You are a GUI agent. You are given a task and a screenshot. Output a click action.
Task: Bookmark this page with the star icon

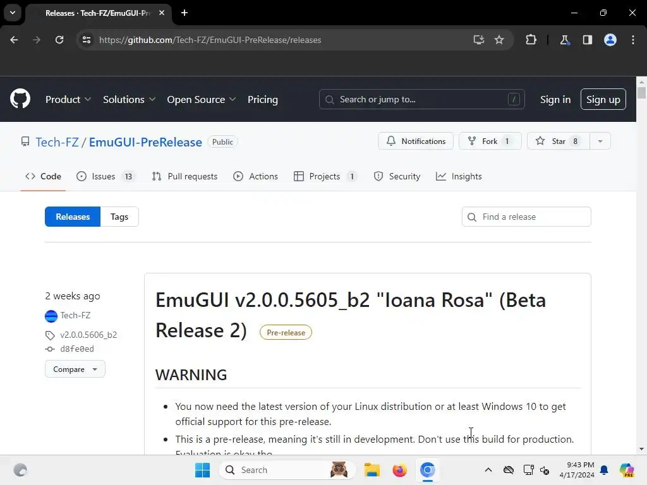click(499, 40)
